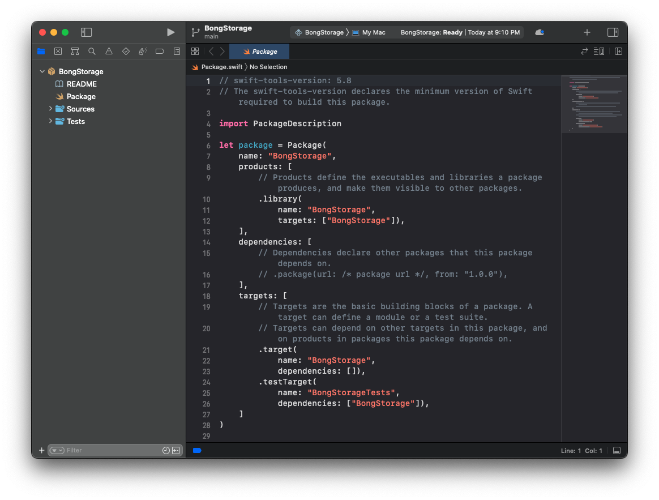
Task: Open the Debug navigator
Action: coord(143,52)
